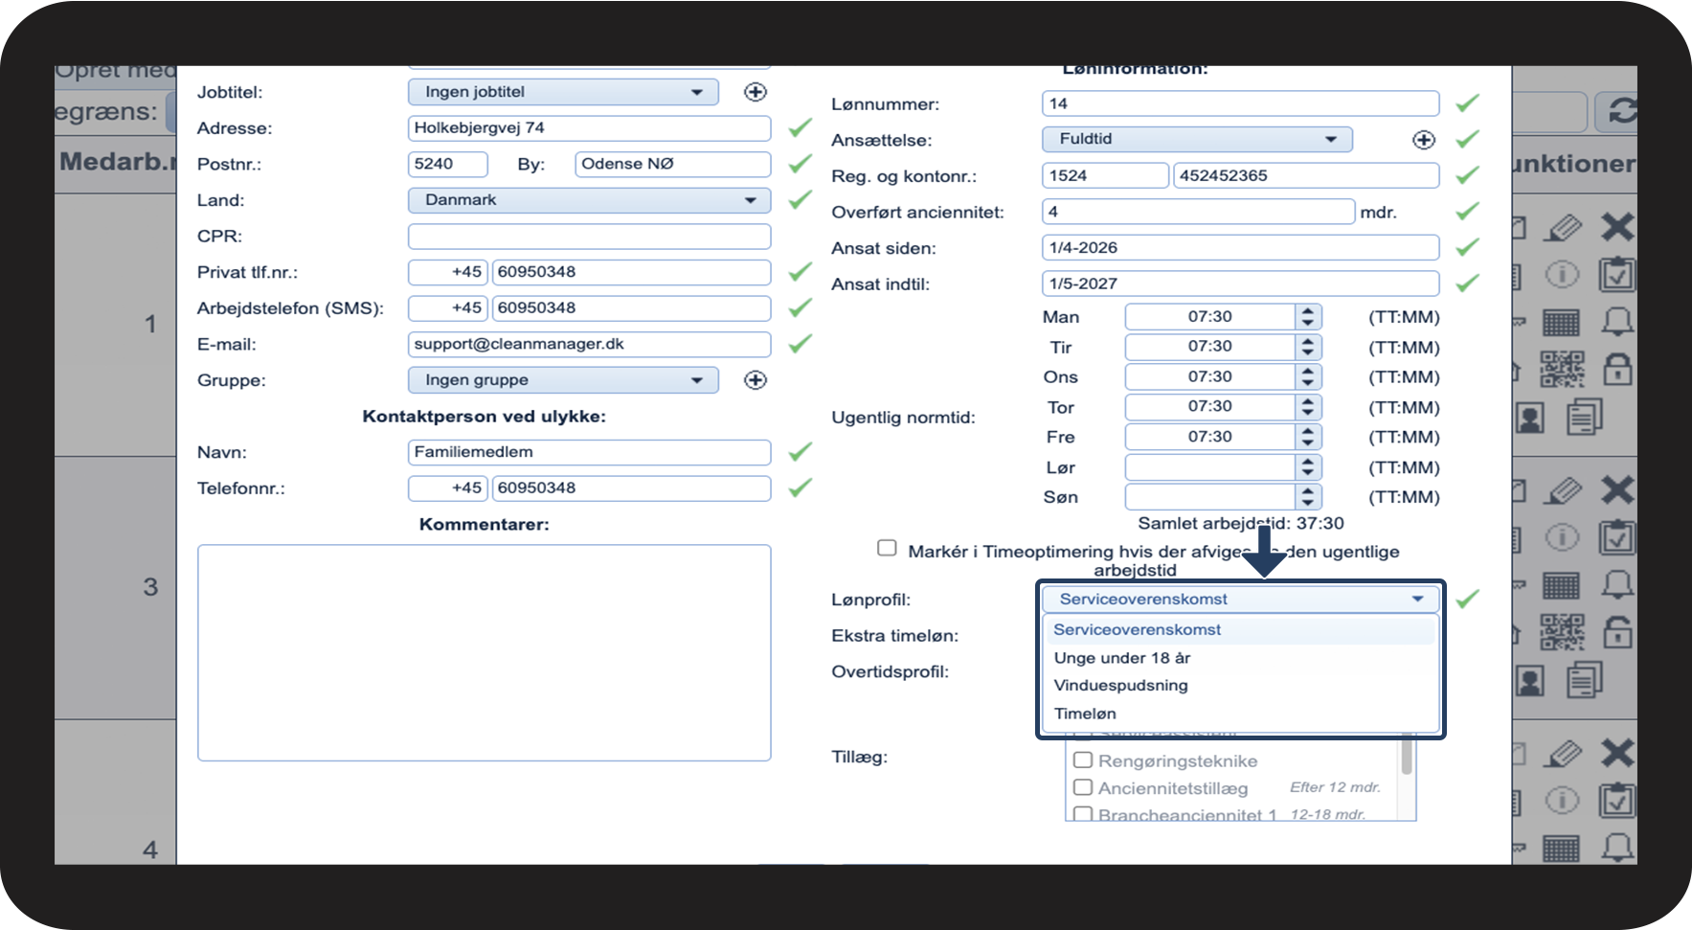The height and width of the screenshot is (930, 1692).
Task: Click the Kommentarer text area
Action: click(485, 653)
